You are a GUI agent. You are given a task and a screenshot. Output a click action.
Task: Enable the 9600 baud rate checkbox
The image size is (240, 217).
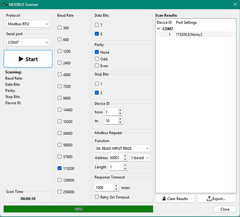tap(59, 98)
